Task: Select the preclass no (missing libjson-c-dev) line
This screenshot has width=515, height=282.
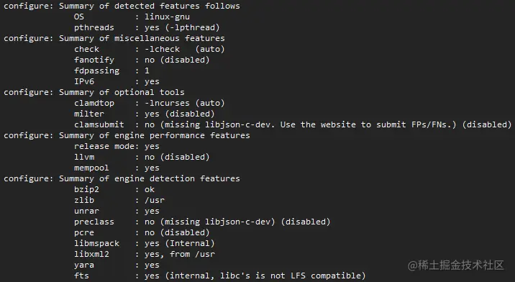Action: click(202, 222)
